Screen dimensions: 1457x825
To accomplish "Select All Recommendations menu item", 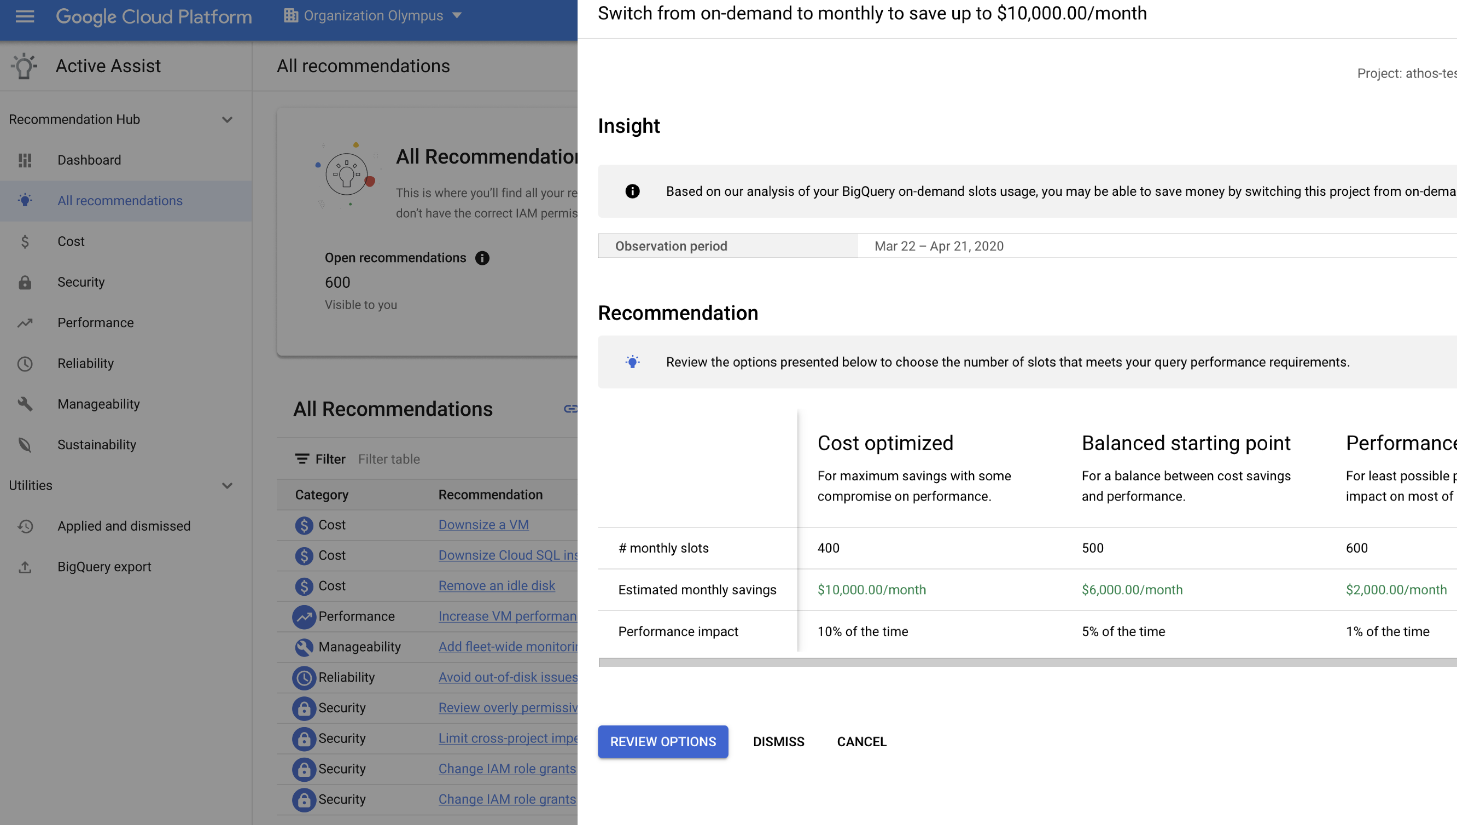I will point(120,200).
